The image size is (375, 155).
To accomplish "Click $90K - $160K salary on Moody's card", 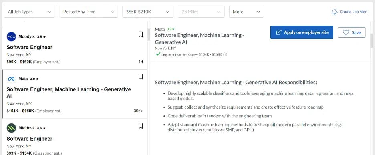I will [x=19, y=62].
